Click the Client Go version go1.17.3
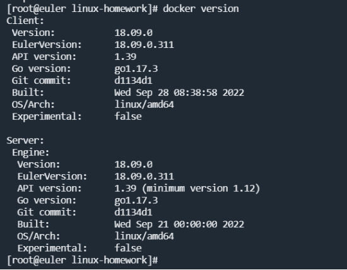The width and height of the screenshot is (347, 270). [x=136, y=69]
